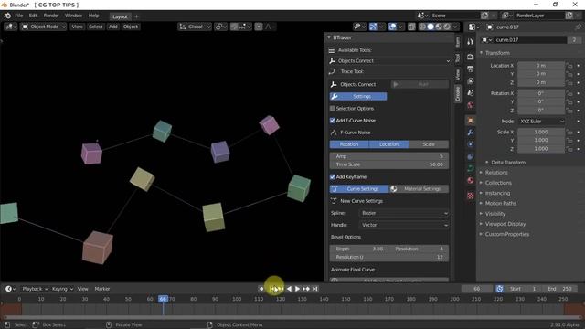Toggle Location noise button
Viewport: 585px width, 329px height.
(388, 144)
